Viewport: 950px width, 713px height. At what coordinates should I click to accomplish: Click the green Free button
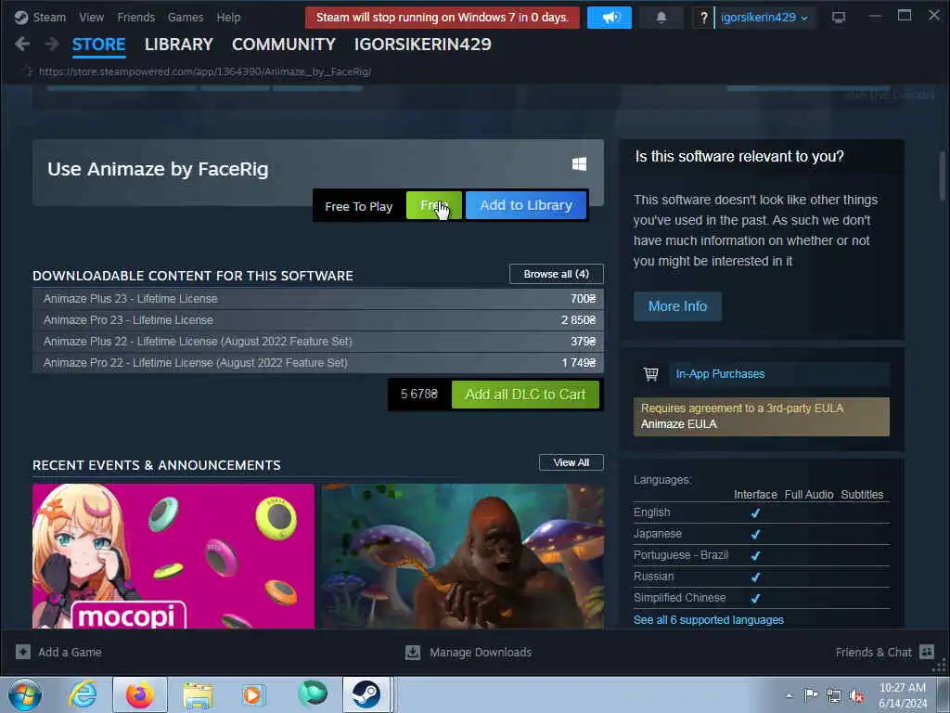pos(434,205)
